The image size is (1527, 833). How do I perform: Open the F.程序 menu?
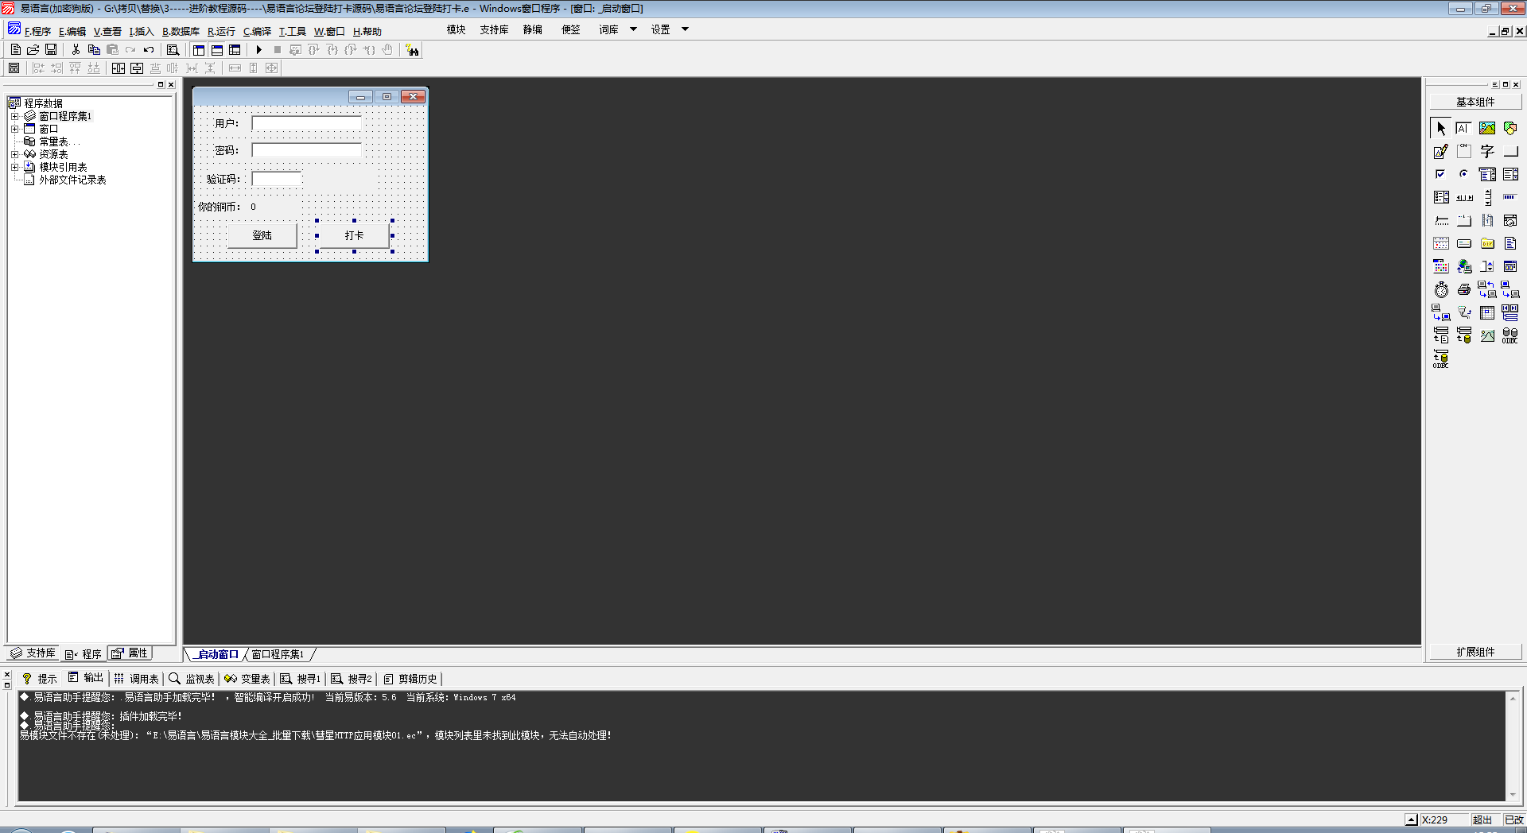(x=37, y=32)
